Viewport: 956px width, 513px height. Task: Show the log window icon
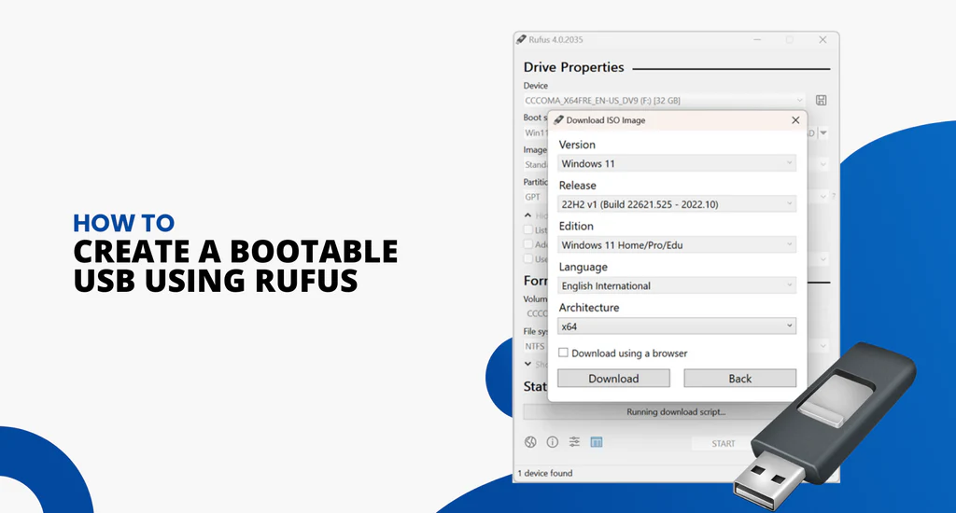597,442
